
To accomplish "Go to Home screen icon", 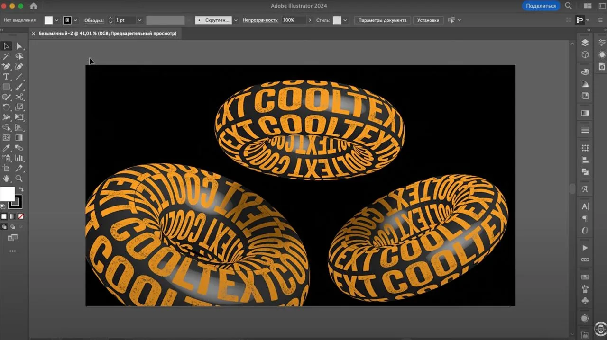I will [33, 6].
